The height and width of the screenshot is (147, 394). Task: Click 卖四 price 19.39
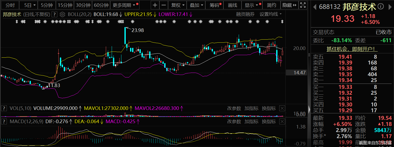345,63
